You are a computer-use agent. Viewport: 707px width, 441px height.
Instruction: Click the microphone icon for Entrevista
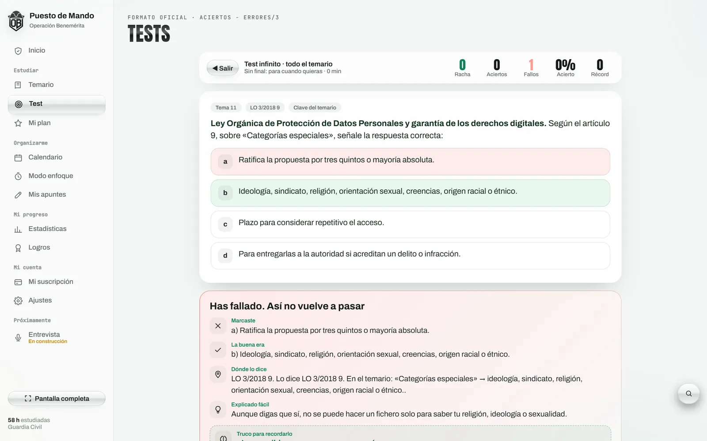(x=18, y=337)
